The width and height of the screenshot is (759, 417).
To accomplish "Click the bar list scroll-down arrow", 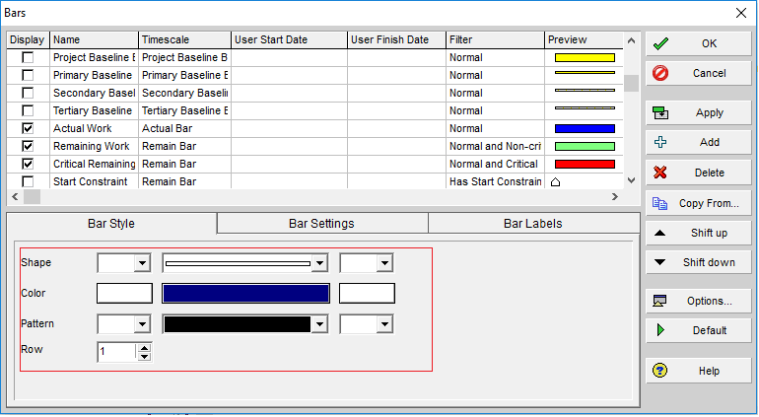I will coord(631,180).
